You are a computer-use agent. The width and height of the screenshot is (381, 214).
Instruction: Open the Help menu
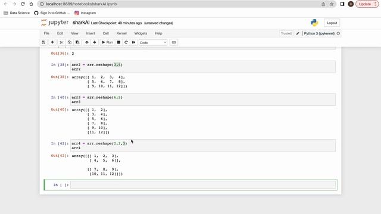point(158,33)
